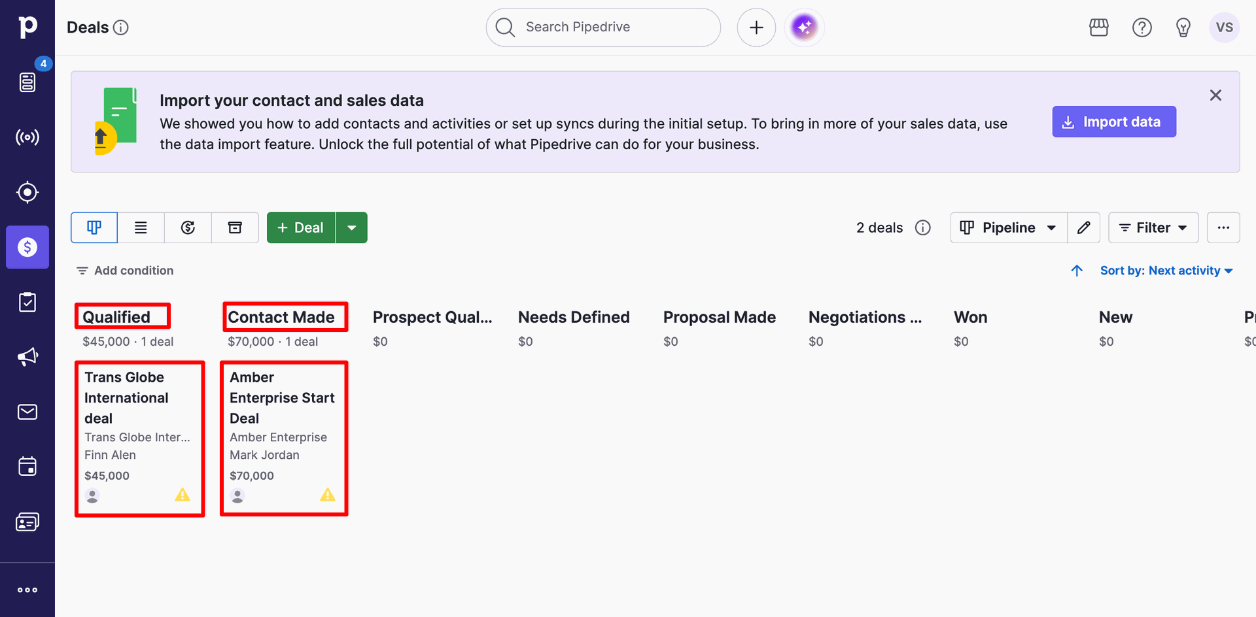Switch to pipeline kanban view

[x=94, y=227]
